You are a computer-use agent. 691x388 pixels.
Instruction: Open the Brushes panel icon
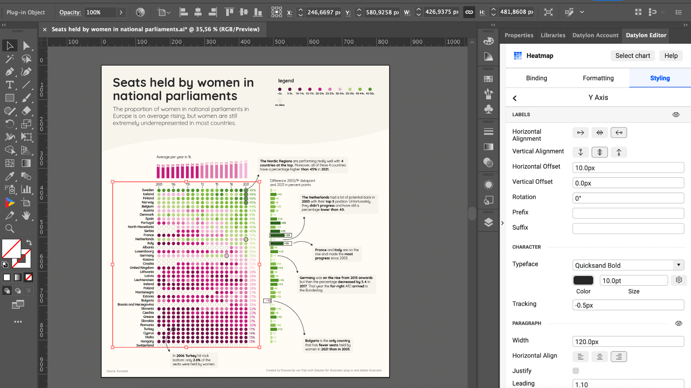(488, 94)
